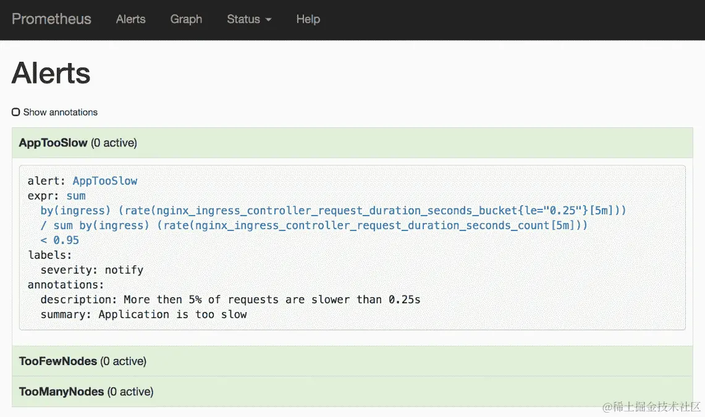Click the description annotation line

click(x=230, y=300)
